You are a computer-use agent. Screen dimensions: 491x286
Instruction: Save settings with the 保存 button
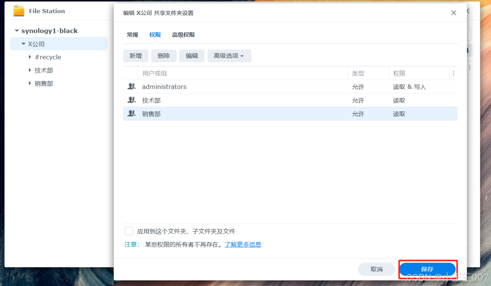[427, 269]
